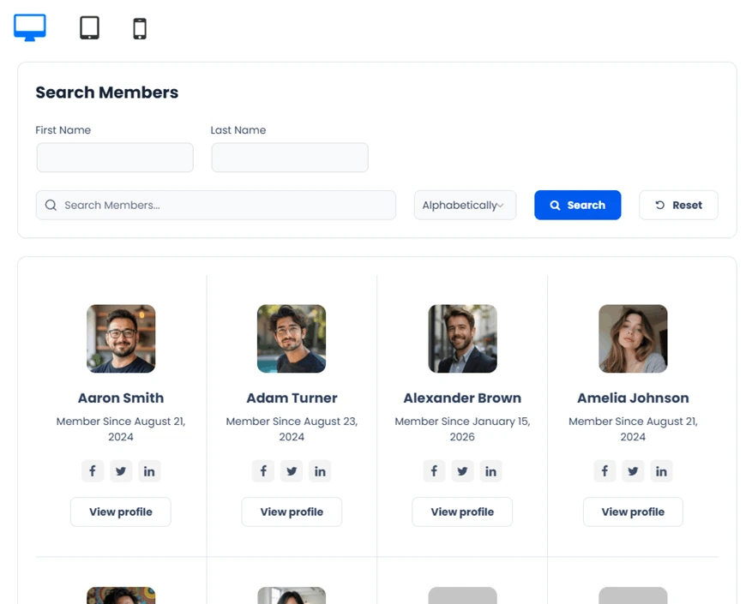This screenshot has height=604, width=752.
Task: Open Amelia Johnson's Facebook icon
Action: 605,471
